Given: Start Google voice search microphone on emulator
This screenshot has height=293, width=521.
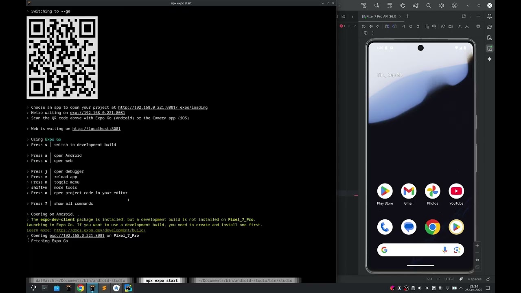Looking at the screenshot, I should coord(445,250).
